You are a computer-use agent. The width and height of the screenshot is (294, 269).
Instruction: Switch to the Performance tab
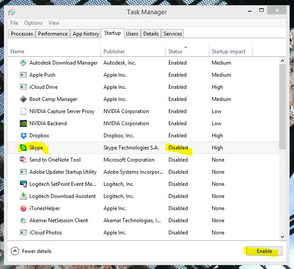[x=53, y=34]
